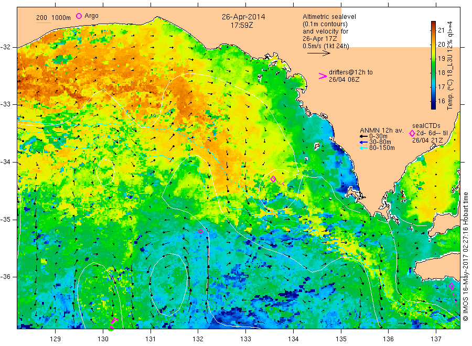Click the colorbar tick label '19'
The height and width of the screenshot is (346, 472).
tap(441, 58)
